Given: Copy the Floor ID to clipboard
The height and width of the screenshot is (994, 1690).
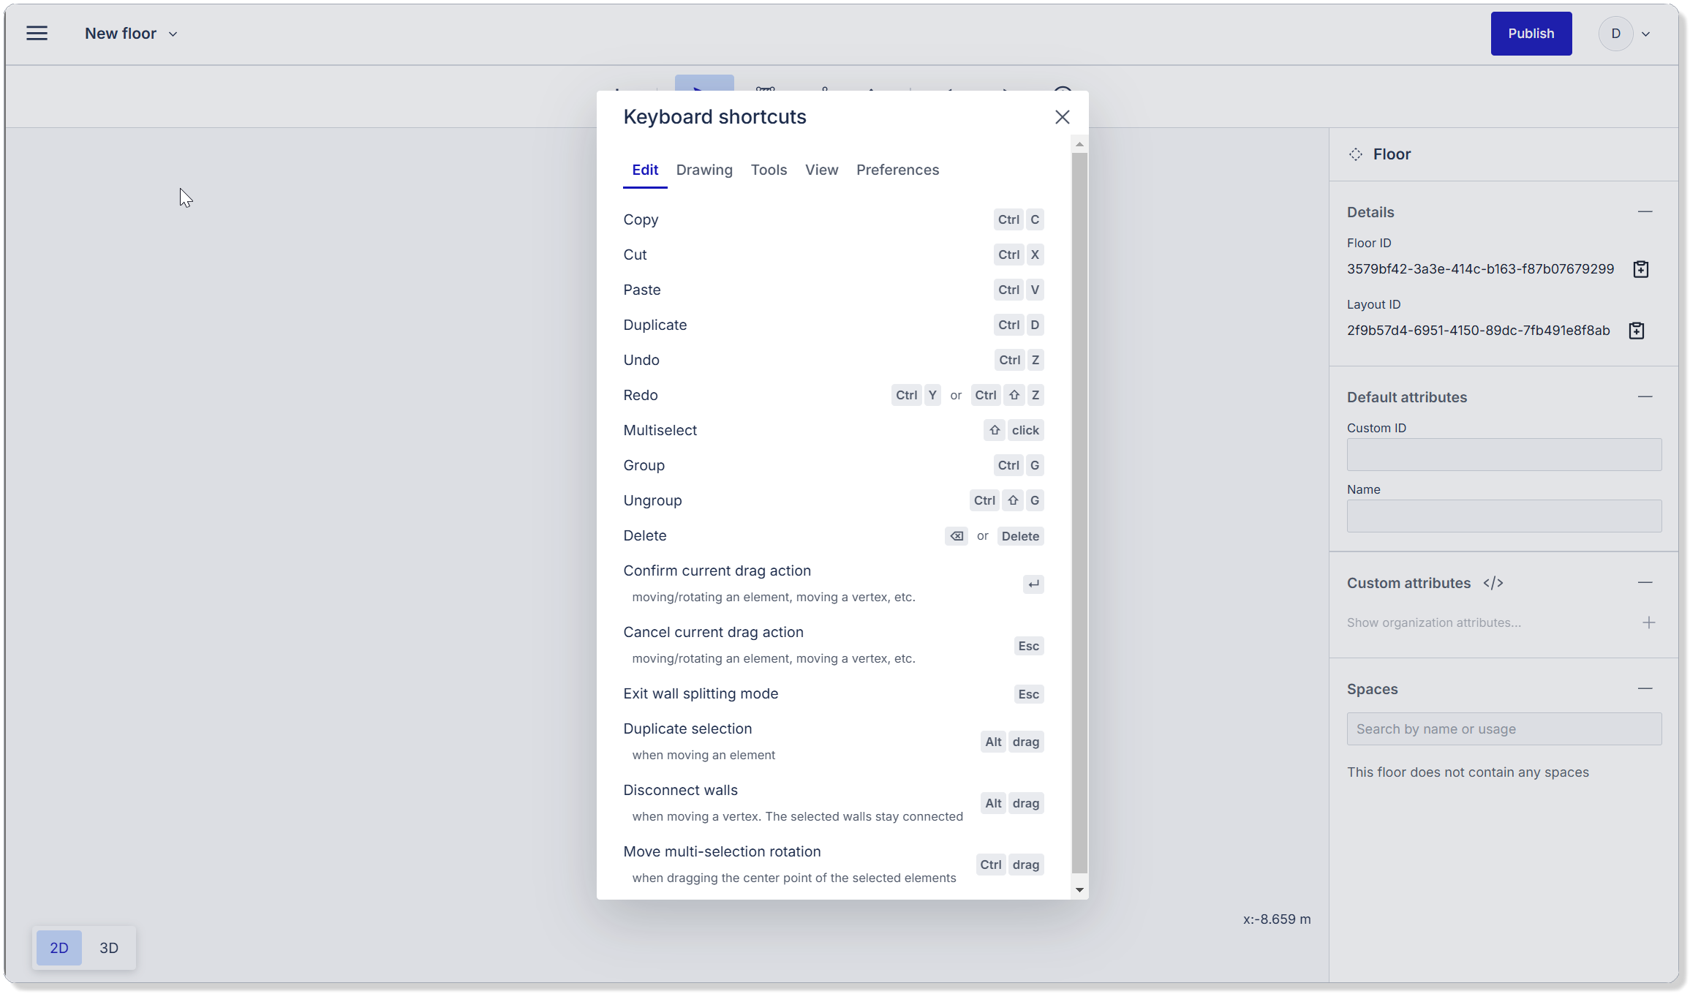Looking at the screenshot, I should pos(1641,269).
